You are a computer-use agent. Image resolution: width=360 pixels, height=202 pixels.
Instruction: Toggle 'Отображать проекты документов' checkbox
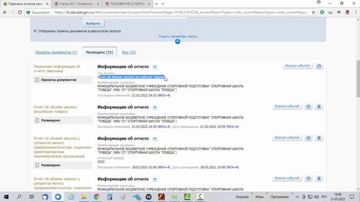coord(35,31)
